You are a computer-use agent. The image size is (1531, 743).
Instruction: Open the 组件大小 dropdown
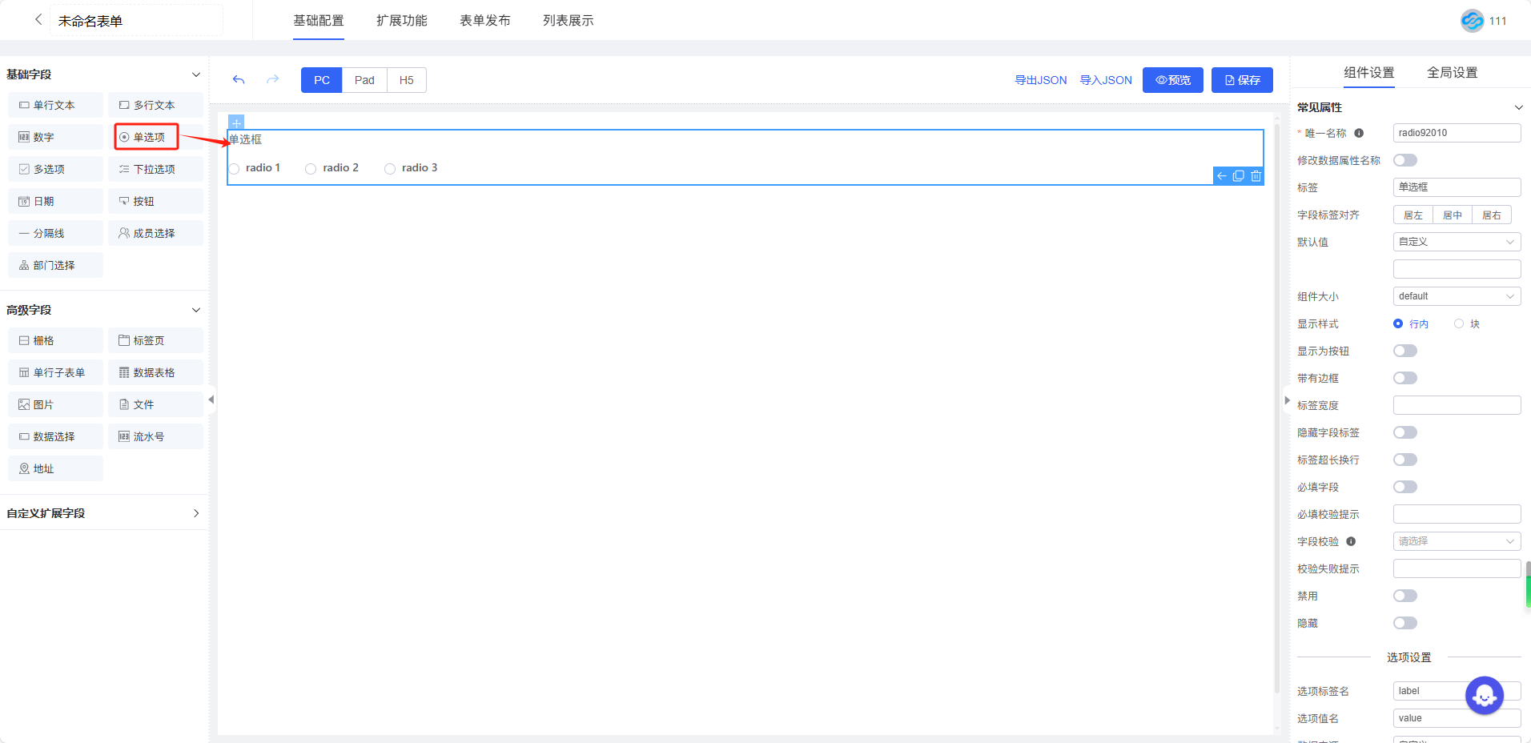(1456, 296)
